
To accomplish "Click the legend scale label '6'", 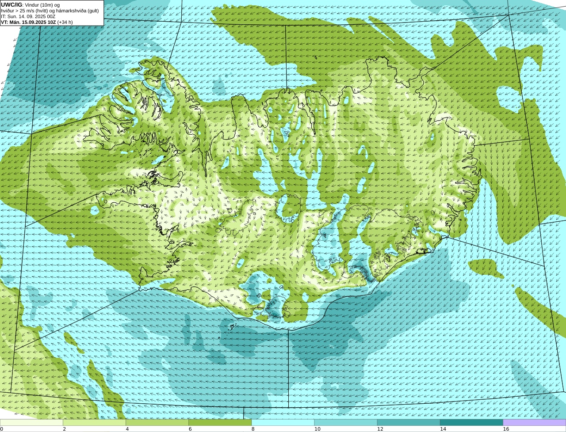I will (190, 429).
